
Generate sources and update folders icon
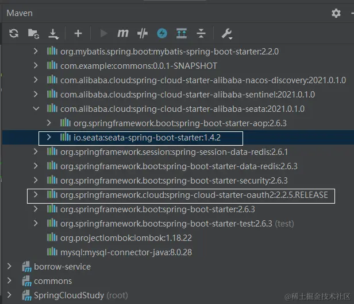pos(33,34)
